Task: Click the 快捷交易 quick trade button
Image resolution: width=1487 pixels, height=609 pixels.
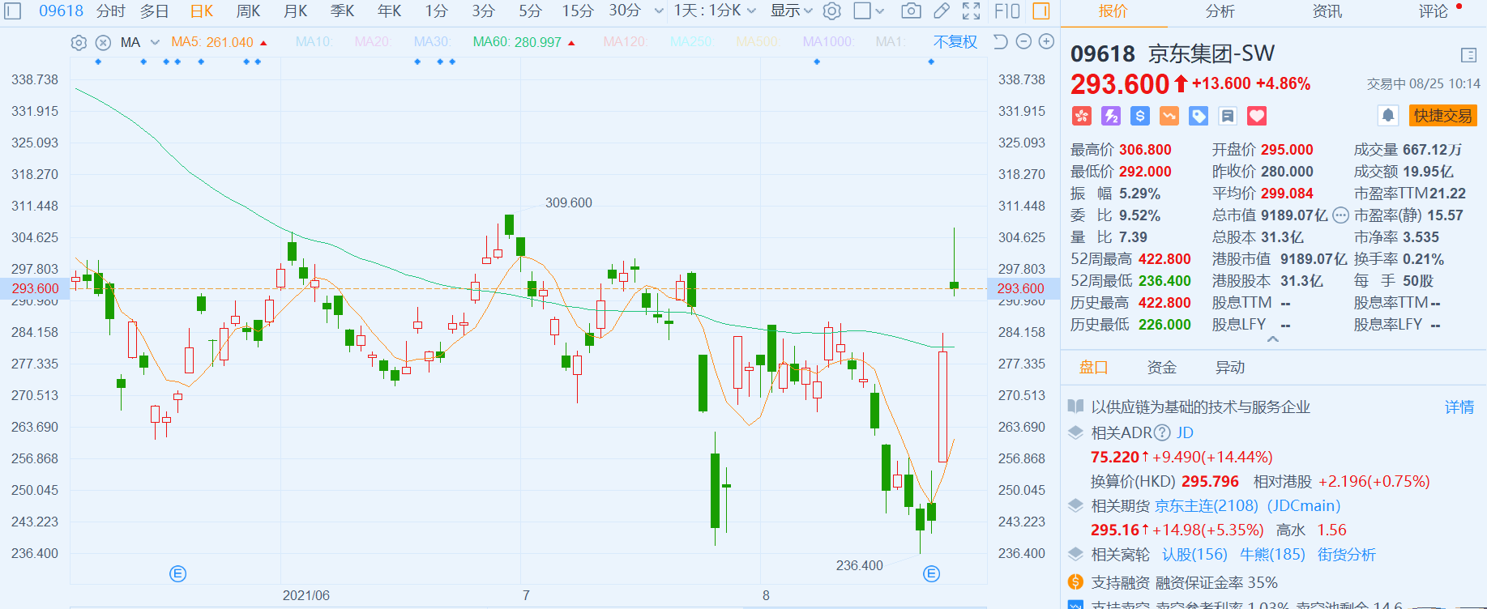Action: click(x=1443, y=116)
